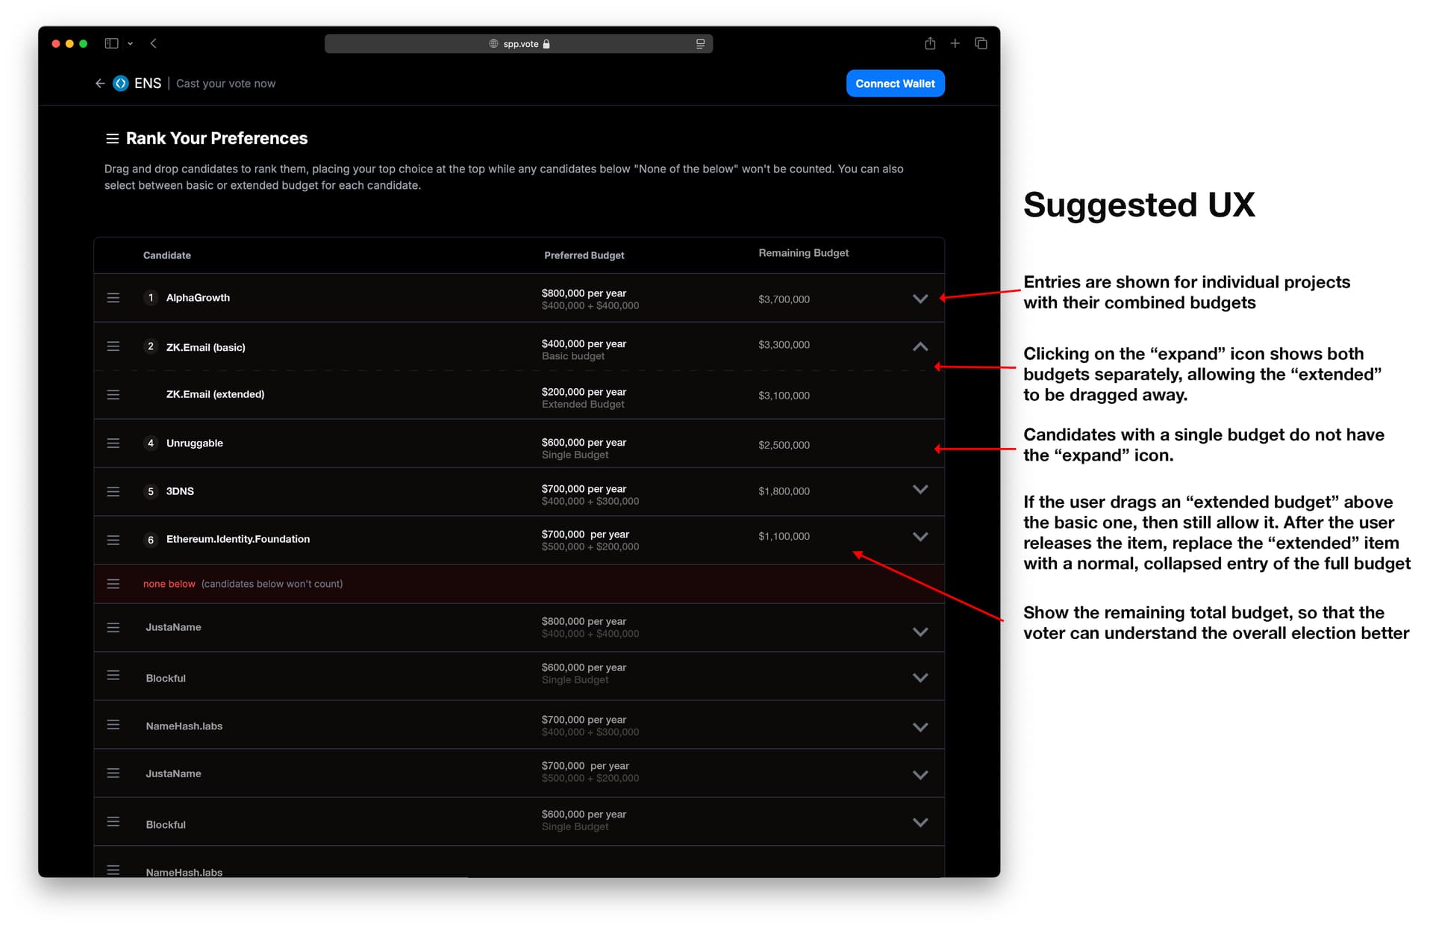Grab the $700,000 NameHash.labs drag handle
The width and height of the screenshot is (1433, 928).
coord(113,725)
